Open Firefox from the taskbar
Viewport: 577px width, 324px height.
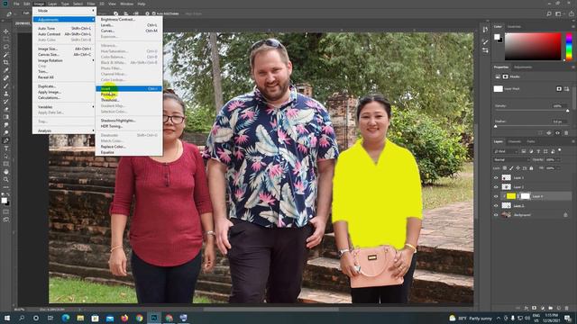point(124,318)
